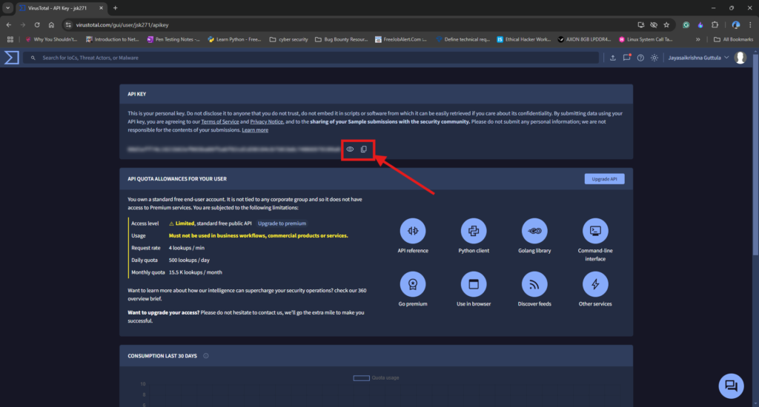Open the Command-line interface icon

[595, 231]
